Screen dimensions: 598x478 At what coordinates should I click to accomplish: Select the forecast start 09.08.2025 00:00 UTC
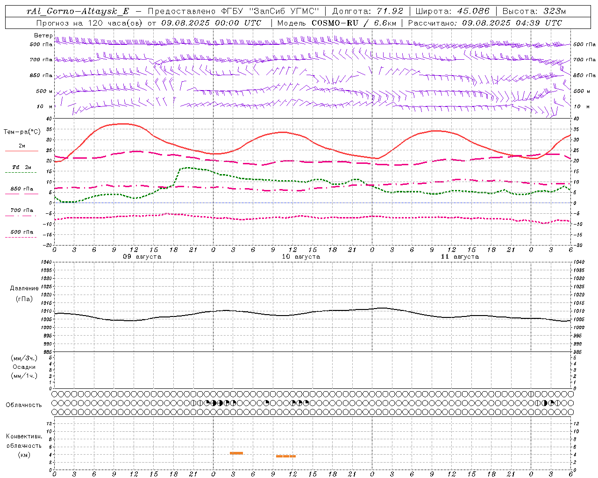click(x=211, y=23)
